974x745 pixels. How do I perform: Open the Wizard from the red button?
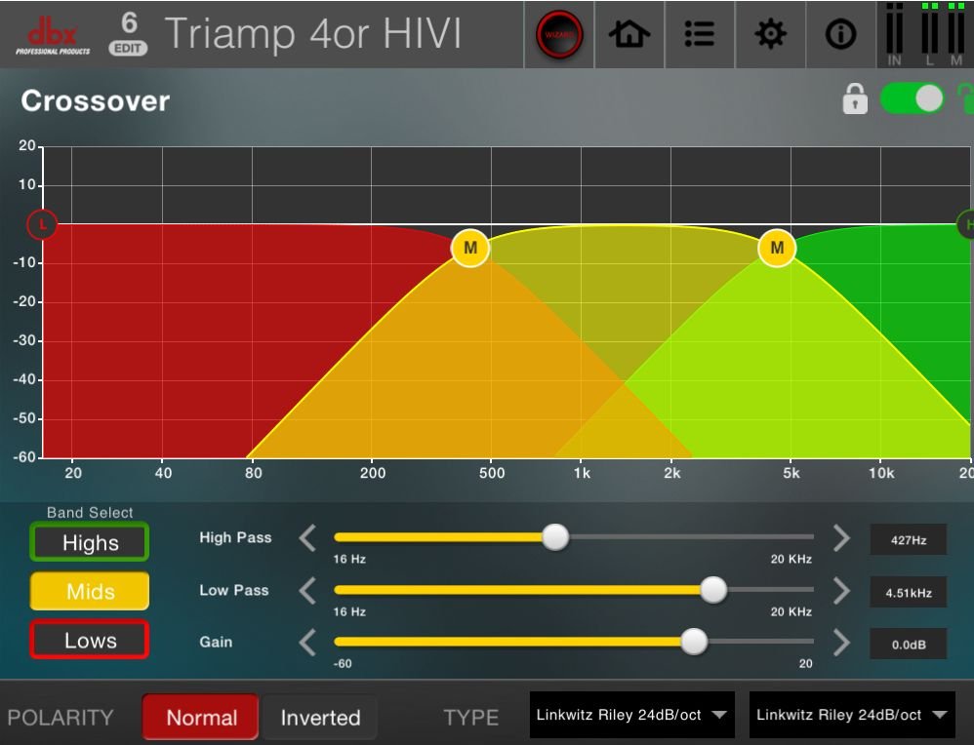[x=559, y=35]
